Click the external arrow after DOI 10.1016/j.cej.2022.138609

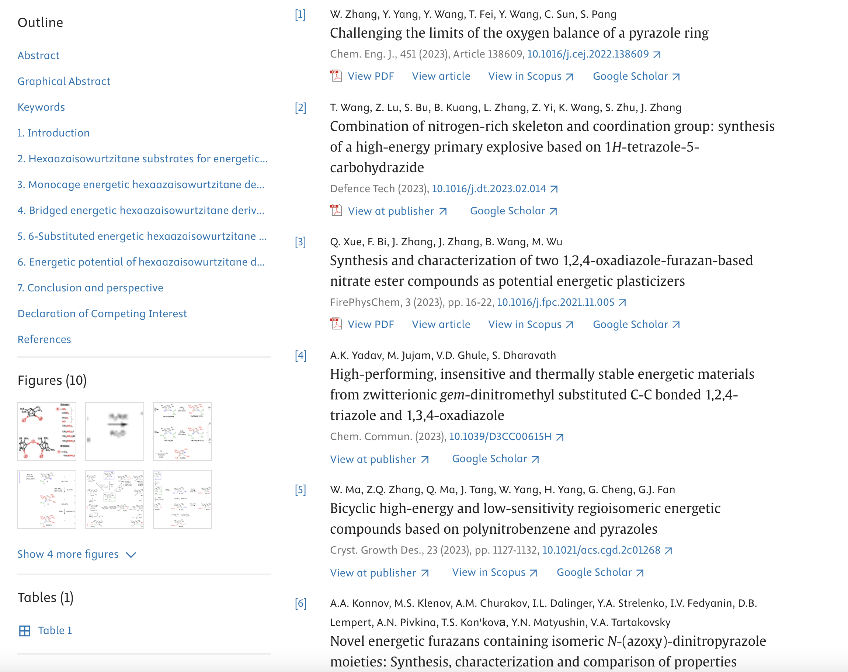657,55
